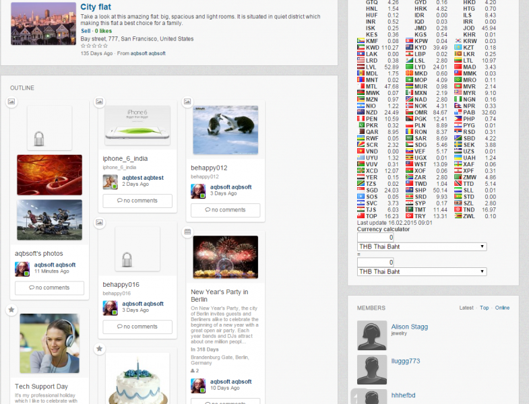
Task: Click llugg773 avatar silhouette
Action: 372,370
